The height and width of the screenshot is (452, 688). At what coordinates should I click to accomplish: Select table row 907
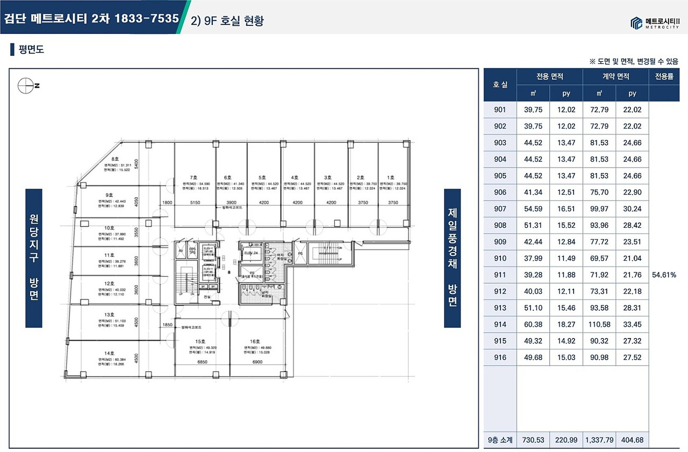(x=566, y=209)
